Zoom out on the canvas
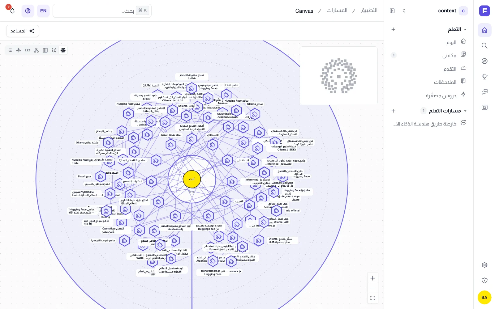This screenshot has height=309, width=495. (373, 288)
